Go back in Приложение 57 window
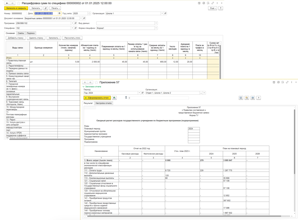298x220 pixels. pyautogui.click(x=85, y=82)
